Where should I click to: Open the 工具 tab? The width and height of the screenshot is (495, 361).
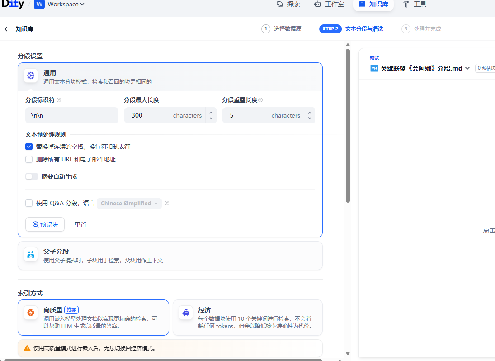415,5
